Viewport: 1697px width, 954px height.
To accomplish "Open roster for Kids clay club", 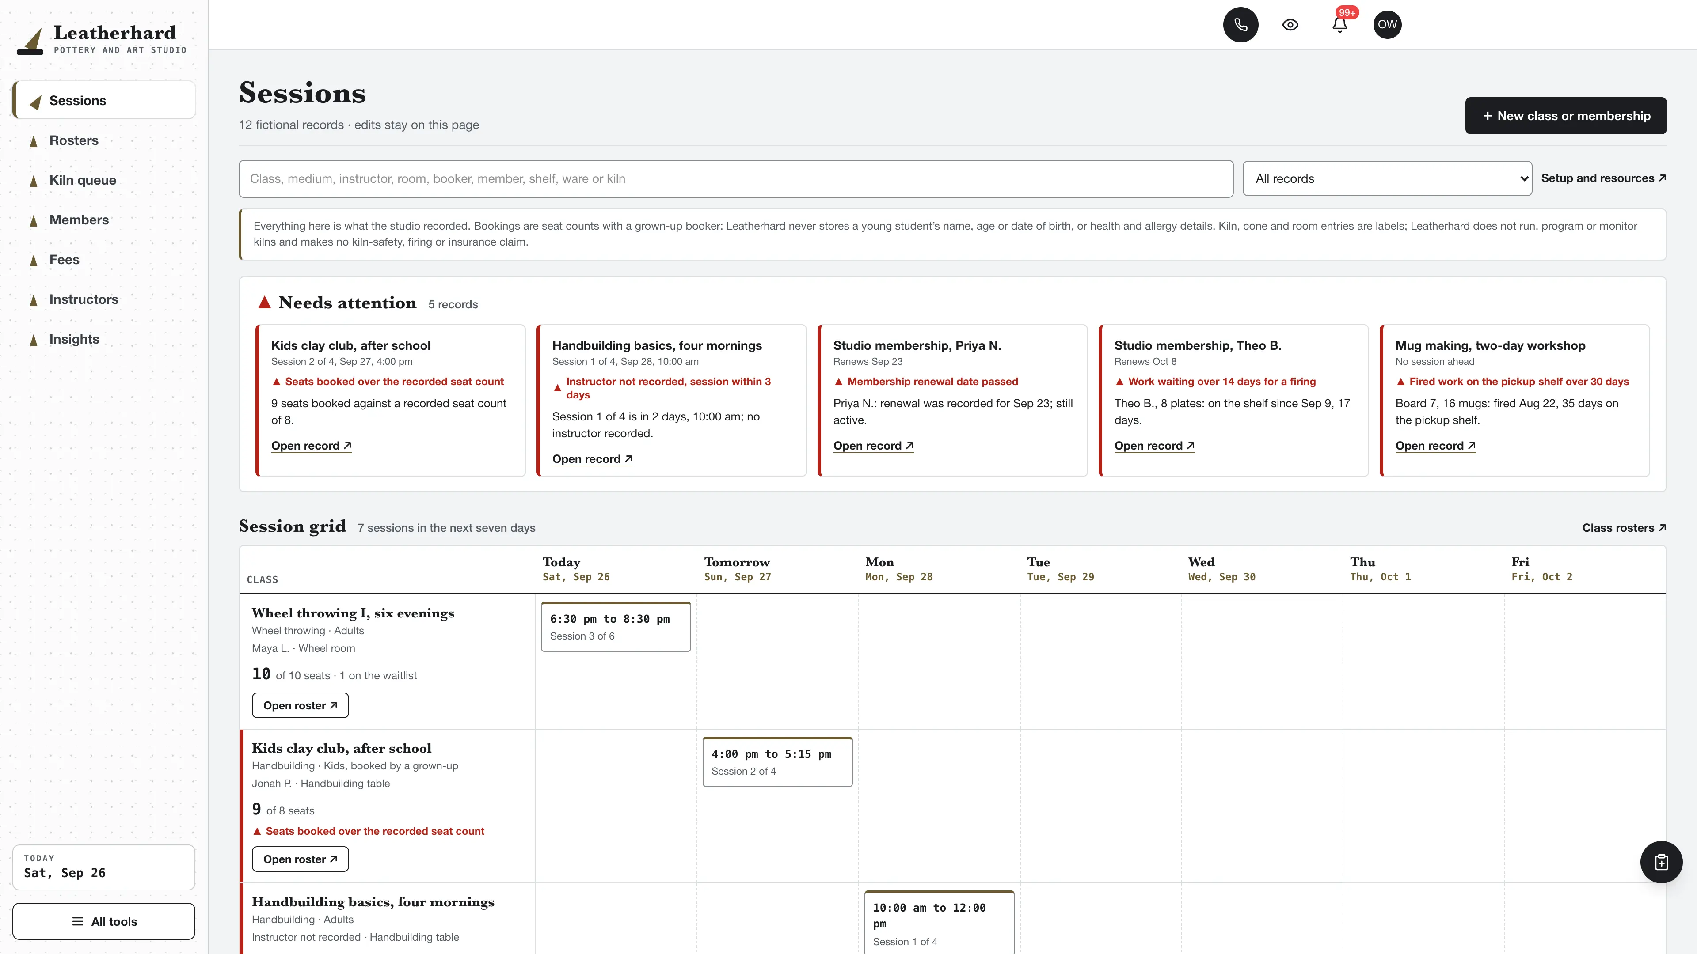I will coord(301,859).
